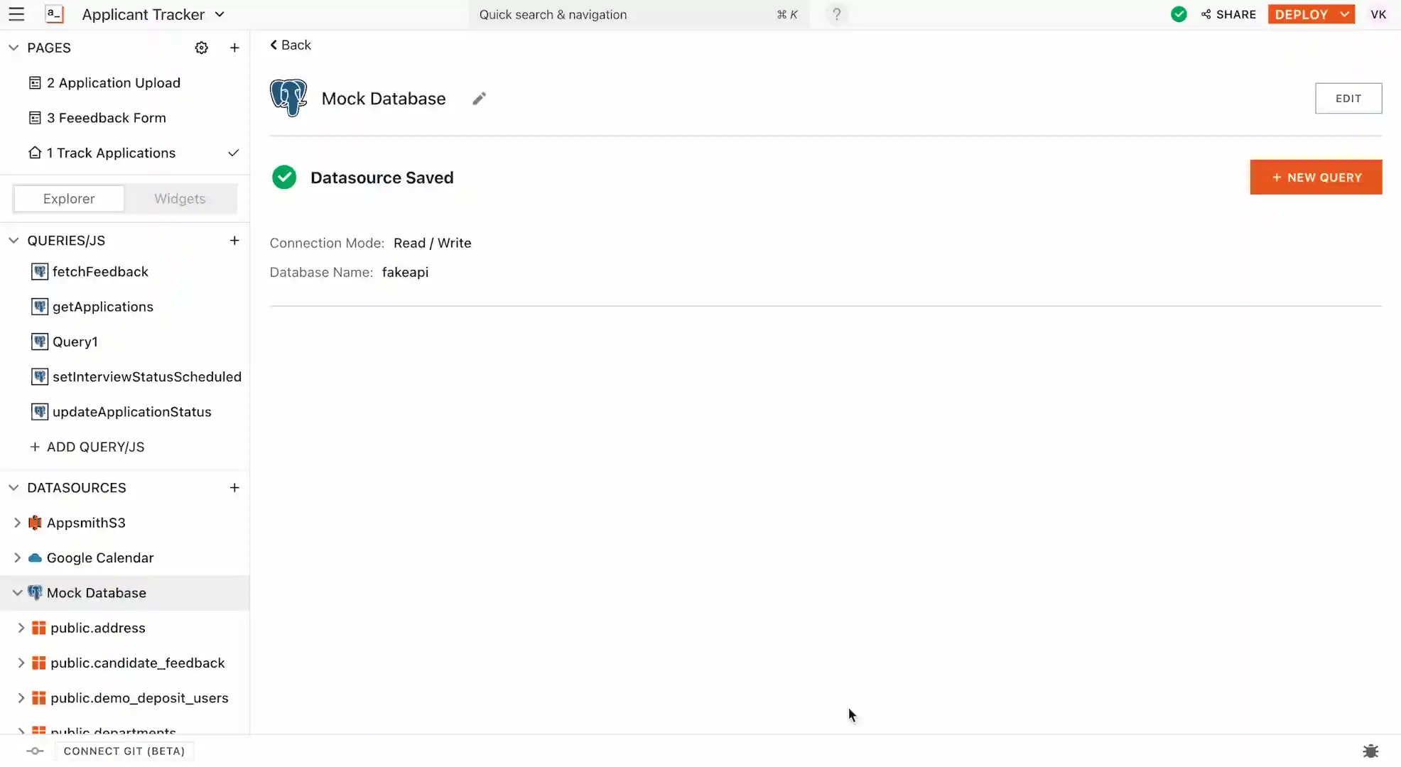Open the VK user profile avatar
Image resolution: width=1401 pixels, height=767 pixels.
1378,14
